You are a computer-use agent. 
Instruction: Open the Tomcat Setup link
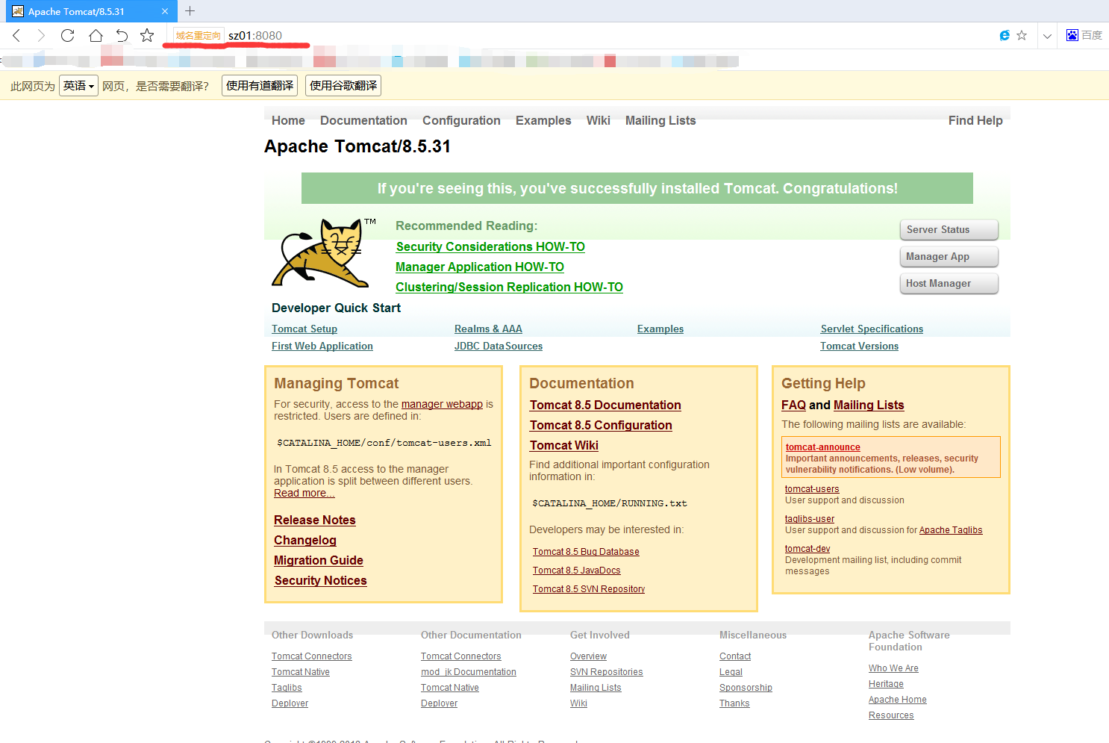tap(304, 329)
